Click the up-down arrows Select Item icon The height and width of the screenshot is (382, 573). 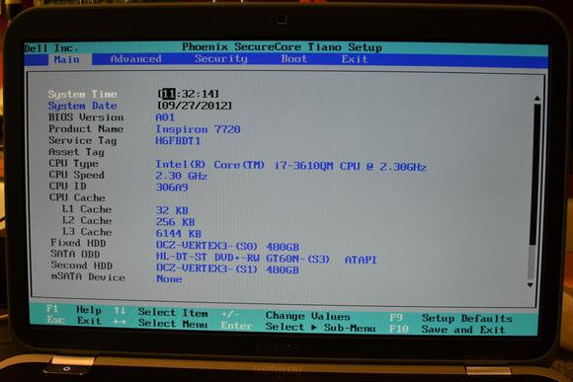120,311
